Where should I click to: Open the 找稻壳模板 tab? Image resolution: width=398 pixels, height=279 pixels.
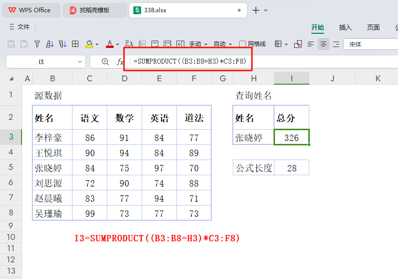(95, 10)
